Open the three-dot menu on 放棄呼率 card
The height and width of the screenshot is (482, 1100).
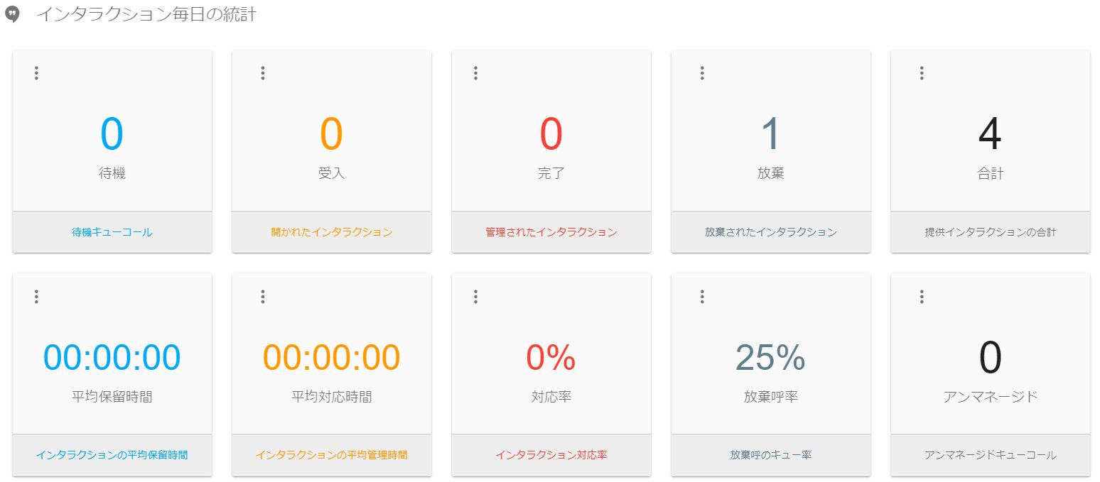click(702, 297)
